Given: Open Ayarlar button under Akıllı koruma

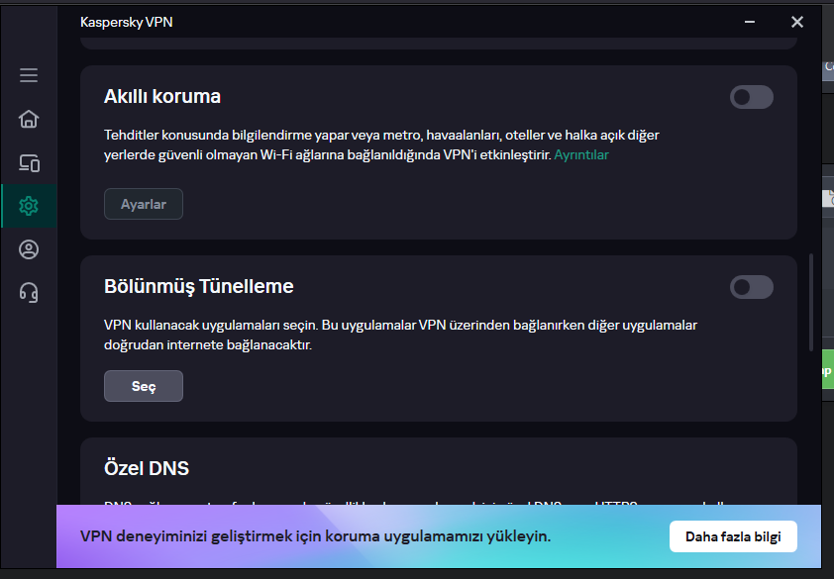Looking at the screenshot, I should pyautogui.click(x=144, y=204).
